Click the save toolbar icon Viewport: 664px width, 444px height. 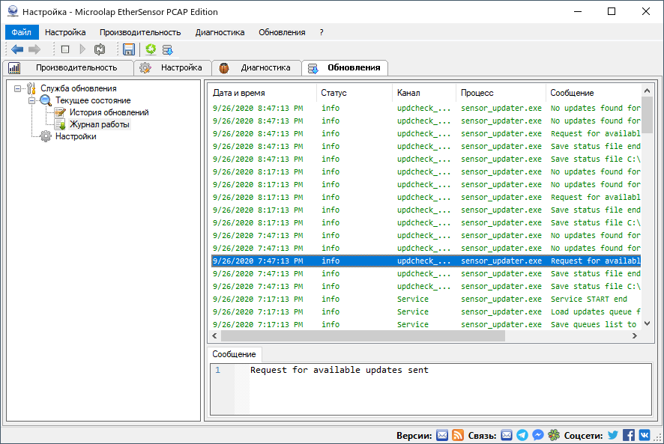click(128, 49)
